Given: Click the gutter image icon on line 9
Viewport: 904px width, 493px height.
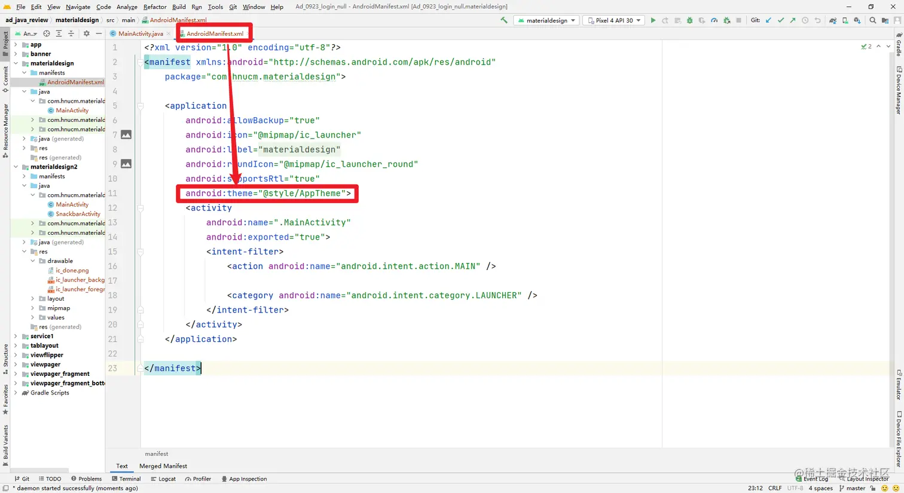Looking at the screenshot, I should [126, 164].
